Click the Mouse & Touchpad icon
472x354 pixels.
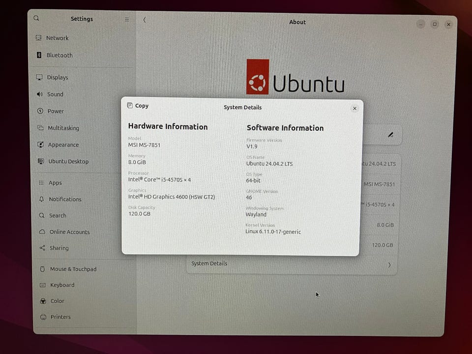point(42,269)
